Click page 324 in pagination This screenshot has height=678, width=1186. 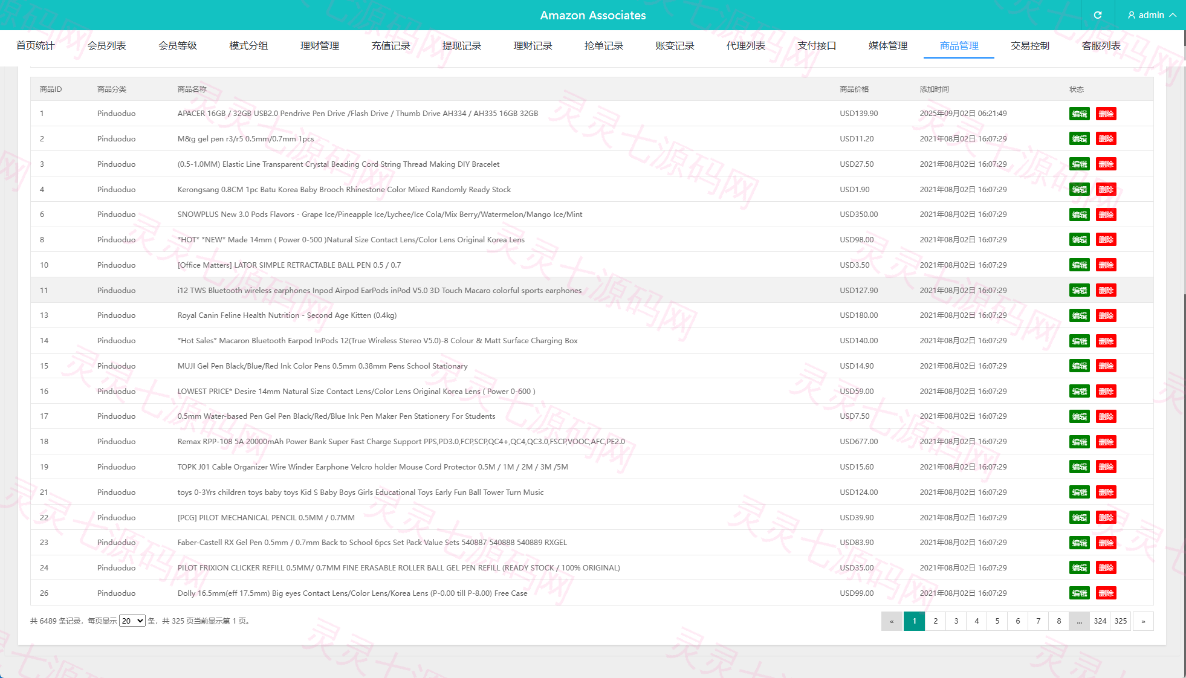tap(1100, 621)
